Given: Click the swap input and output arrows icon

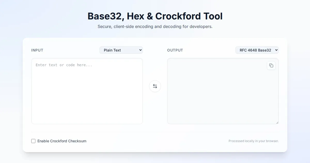Looking at the screenshot, I should pos(155,86).
